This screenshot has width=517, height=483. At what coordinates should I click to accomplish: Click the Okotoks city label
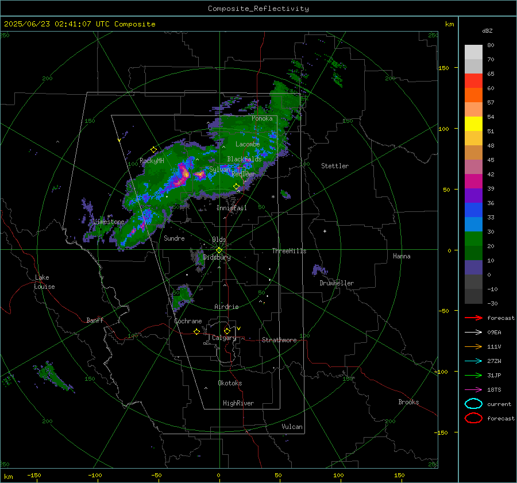tap(230, 383)
